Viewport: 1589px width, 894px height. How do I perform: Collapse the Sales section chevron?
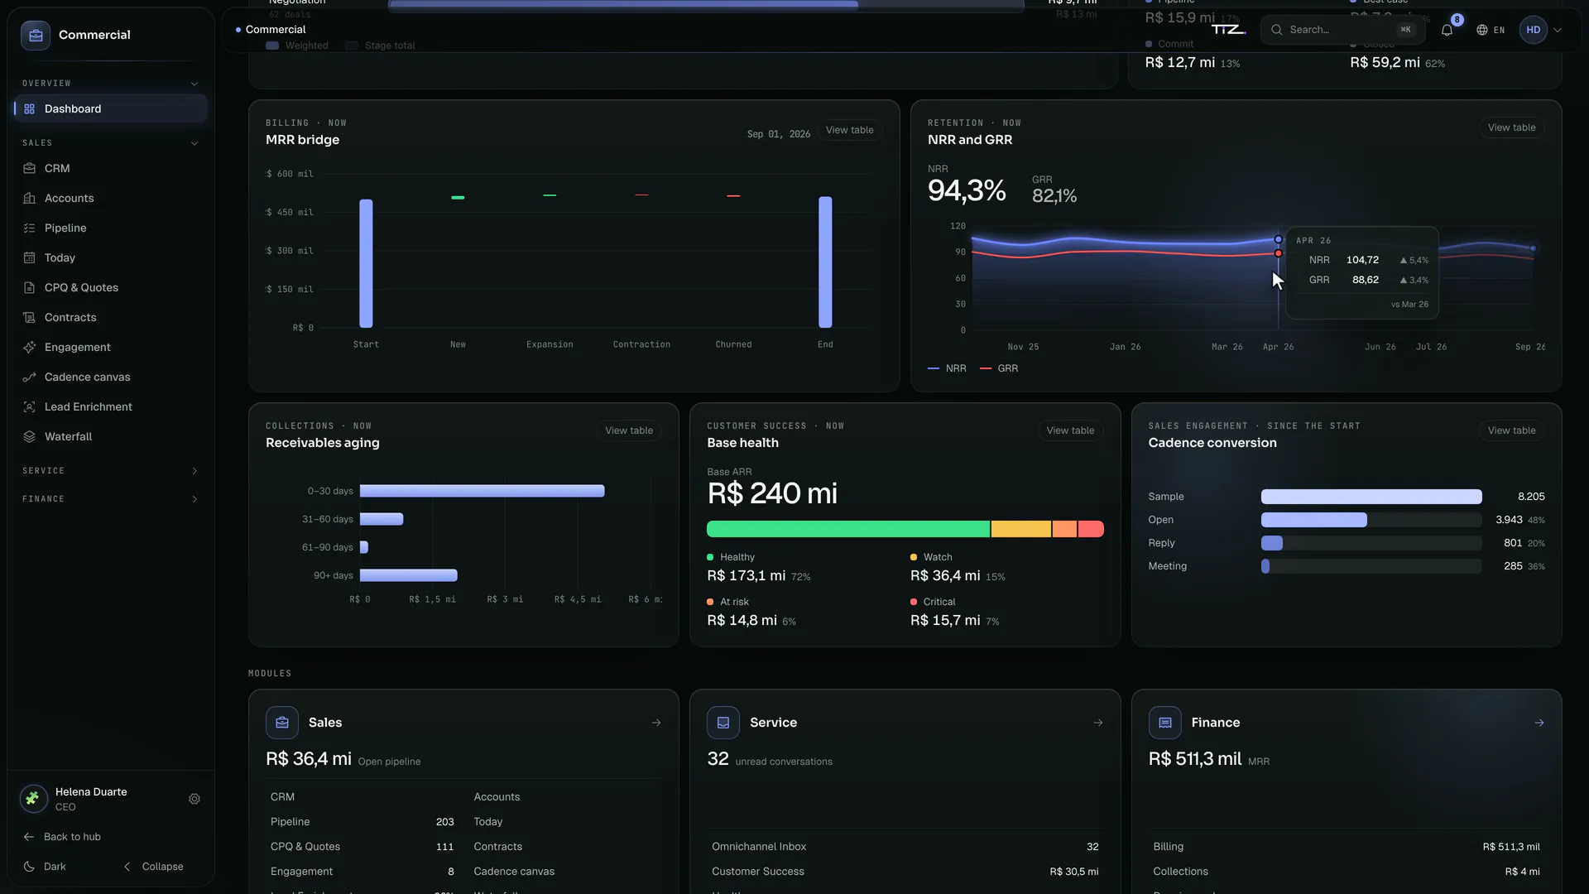tap(194, 143)
